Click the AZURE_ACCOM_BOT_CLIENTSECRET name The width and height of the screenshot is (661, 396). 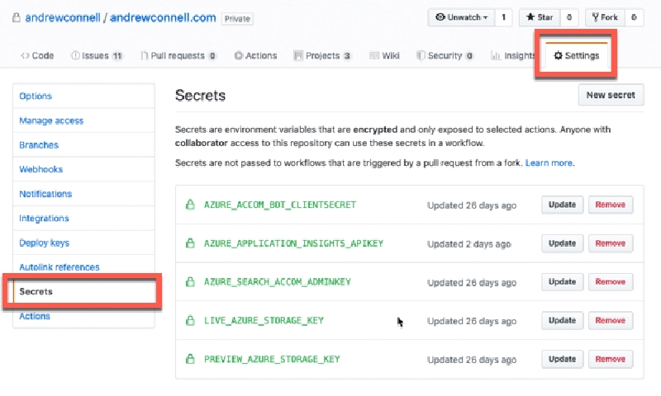pyautogui.click(x=280, y=205)
